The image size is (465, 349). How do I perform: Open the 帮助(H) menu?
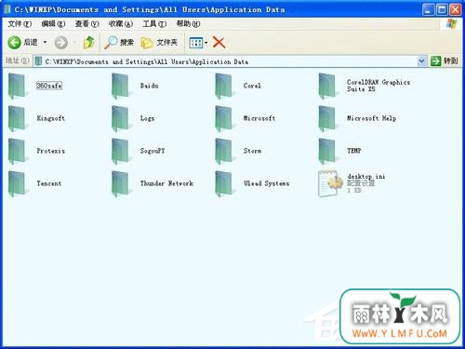(x=188, y=23)
